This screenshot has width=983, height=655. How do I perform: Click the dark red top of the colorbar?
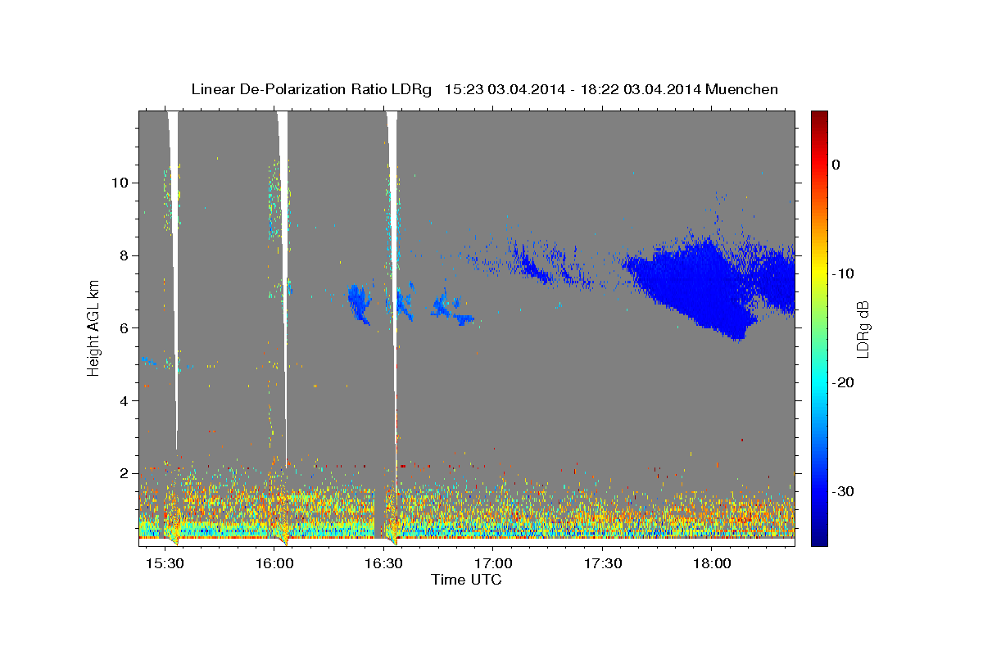[819, 117]
